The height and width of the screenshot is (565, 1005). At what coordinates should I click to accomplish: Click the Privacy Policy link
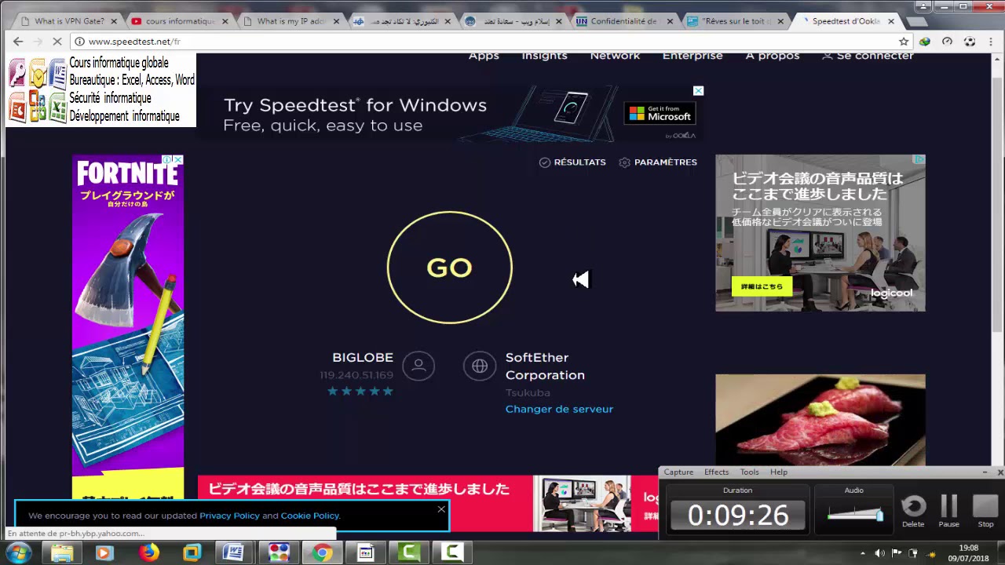229,516
